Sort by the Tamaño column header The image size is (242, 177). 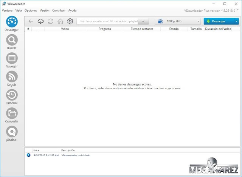196,29
